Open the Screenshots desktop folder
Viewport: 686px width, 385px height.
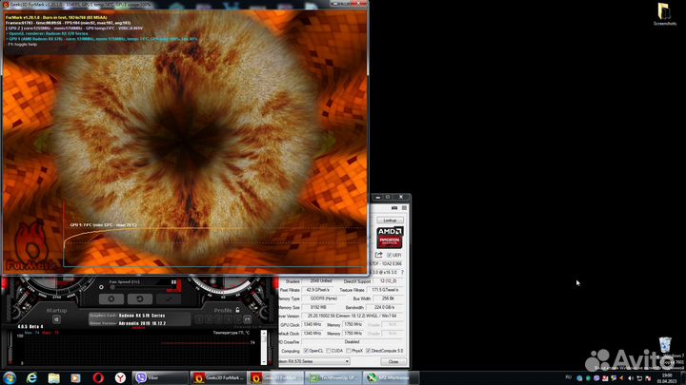(665, 14)
